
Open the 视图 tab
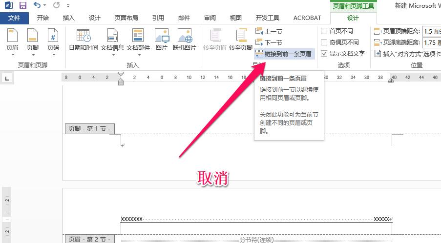(x=236, y=18)
